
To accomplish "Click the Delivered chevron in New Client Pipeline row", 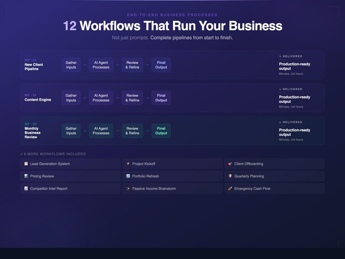I will (x=280, y=56).
